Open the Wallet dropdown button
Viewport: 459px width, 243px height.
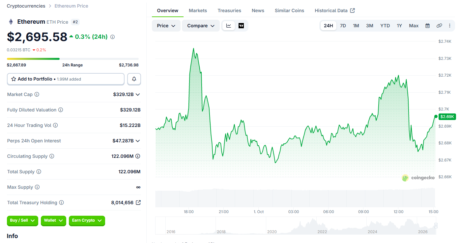coord(53,221)
